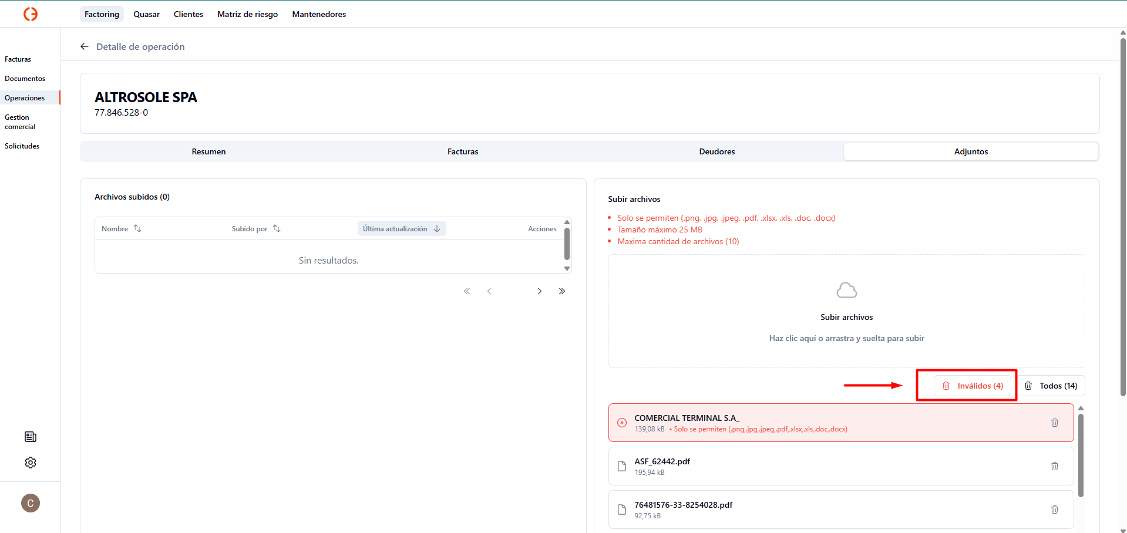
Task: Click the Todos (14) delete all button
Action: point(1051,386)
